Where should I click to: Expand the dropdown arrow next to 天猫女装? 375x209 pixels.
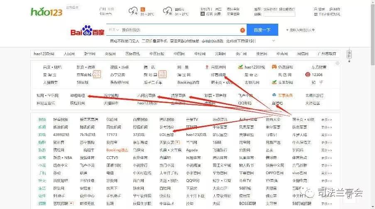(177, 143)
